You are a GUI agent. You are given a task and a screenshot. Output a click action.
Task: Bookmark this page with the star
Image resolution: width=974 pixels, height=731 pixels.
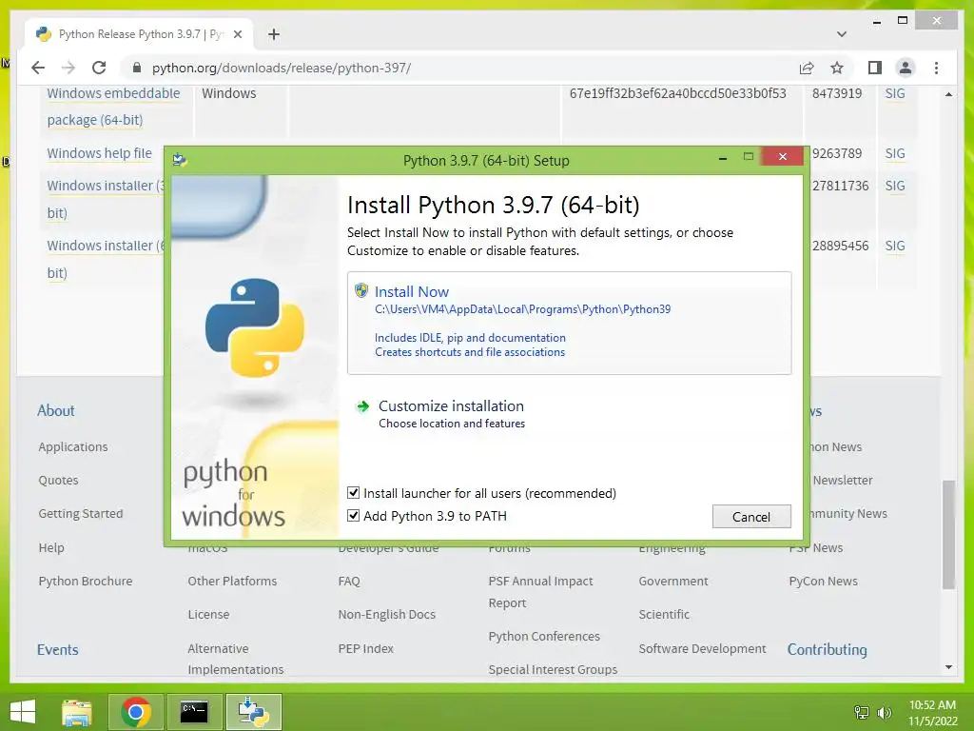tap(837, 68)
